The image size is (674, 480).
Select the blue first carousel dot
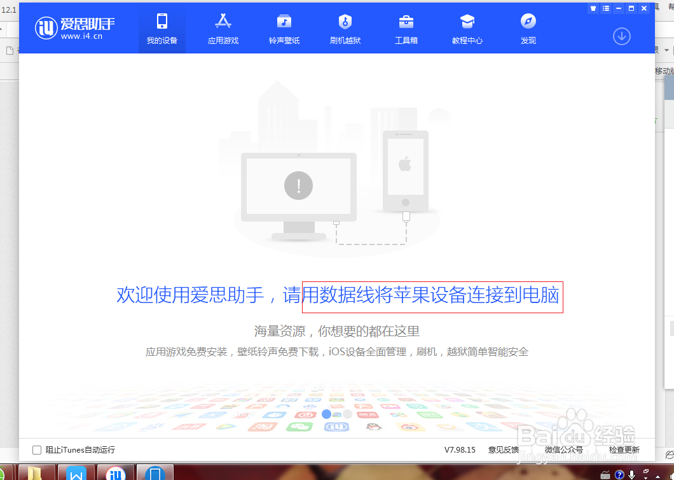[327, 414]
